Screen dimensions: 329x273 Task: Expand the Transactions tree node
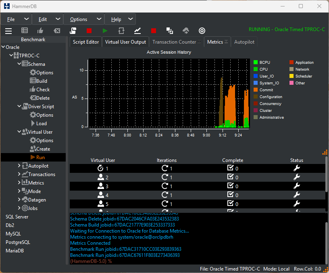tap(19, 174)
